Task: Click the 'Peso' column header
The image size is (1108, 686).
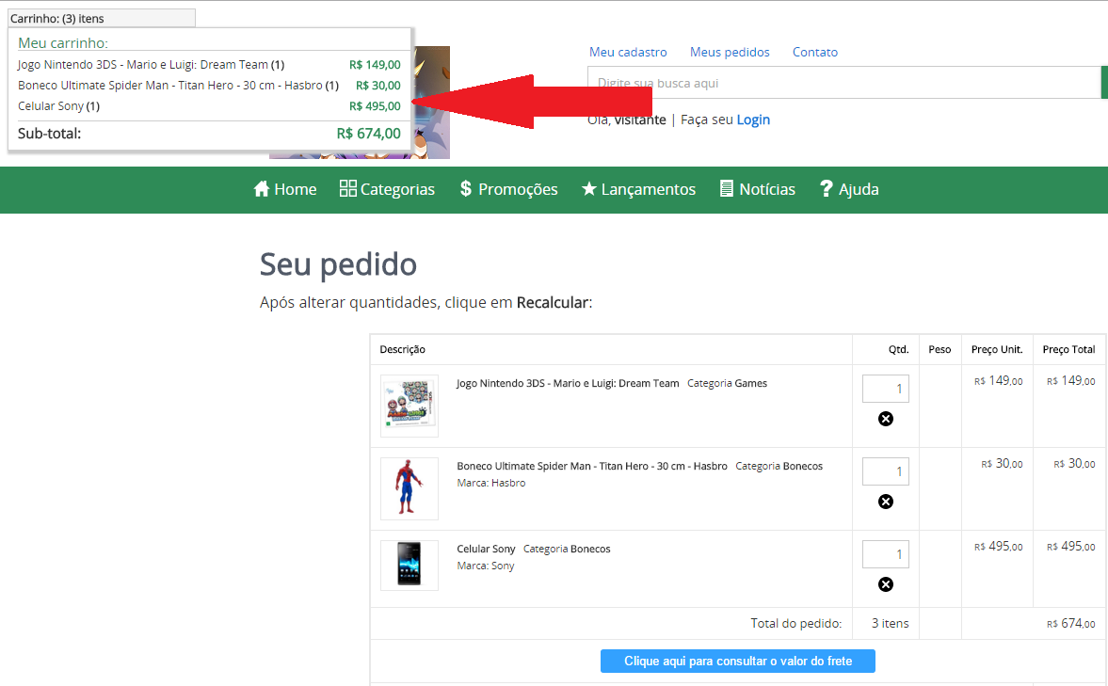Action: coord(939,349)
